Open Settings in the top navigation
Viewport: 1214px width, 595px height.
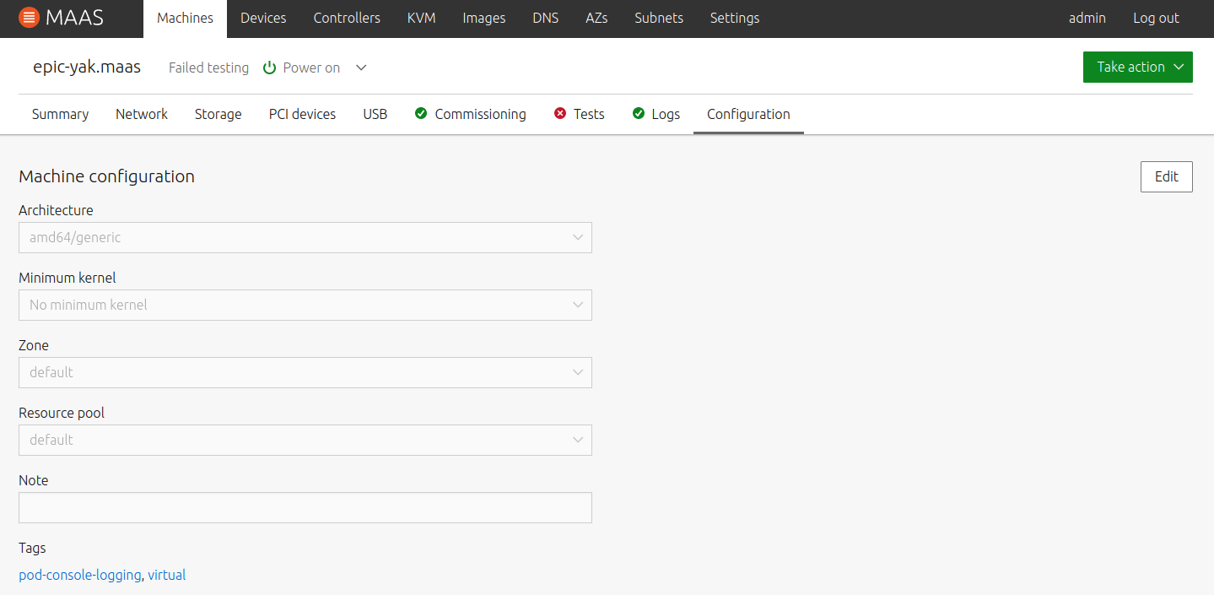[x=734, y=18]
